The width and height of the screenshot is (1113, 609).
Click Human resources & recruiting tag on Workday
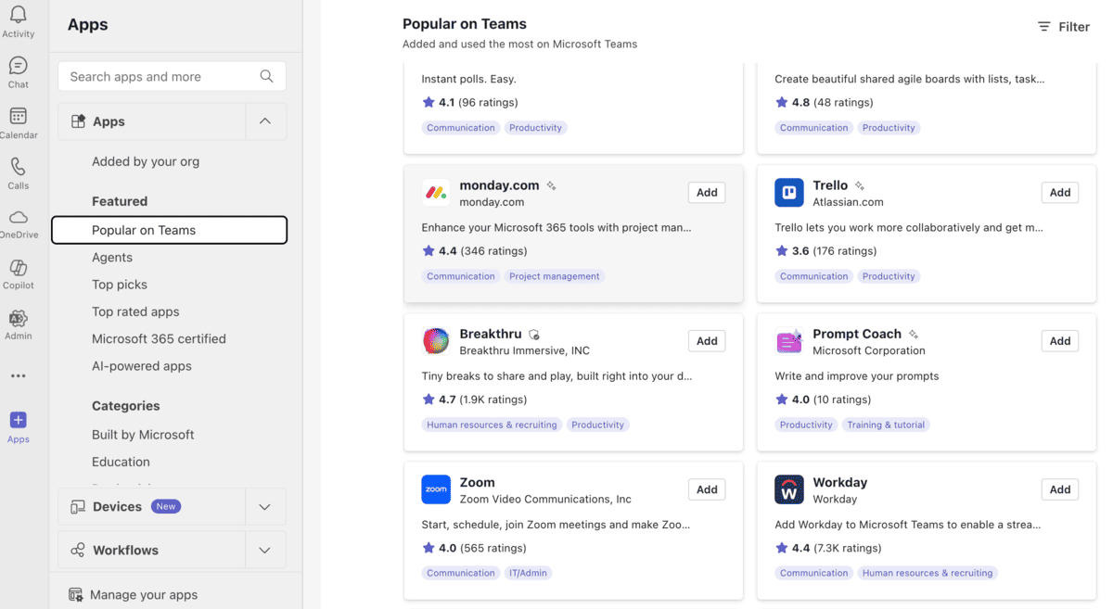click(x=927, y=573)
